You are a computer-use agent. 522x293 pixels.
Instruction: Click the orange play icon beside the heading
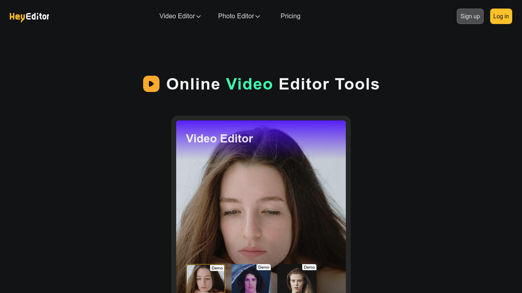click(x=151, y=84)
